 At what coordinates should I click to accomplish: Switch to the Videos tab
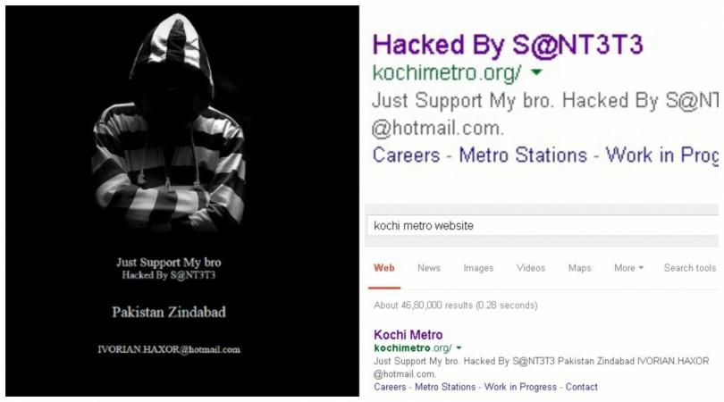[531, 268]
